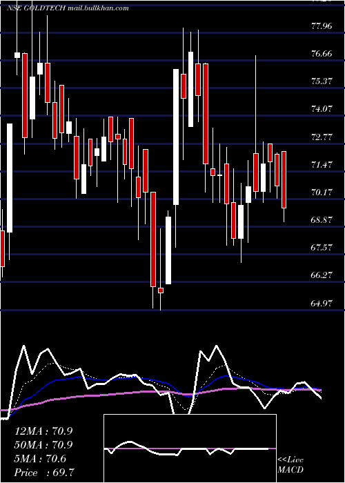This screenshot has width=345, height=483.
Task: Click the Price : 69.7 reading
Action: tap(44, 472)
